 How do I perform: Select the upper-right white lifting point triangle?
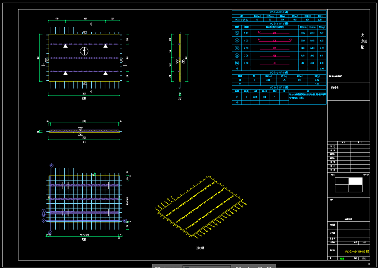pos(105,46)
